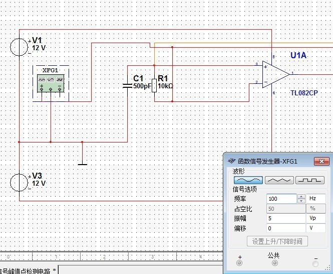
Task: Click the ground symbol in the circuit
Action: (x=82, y=163)
